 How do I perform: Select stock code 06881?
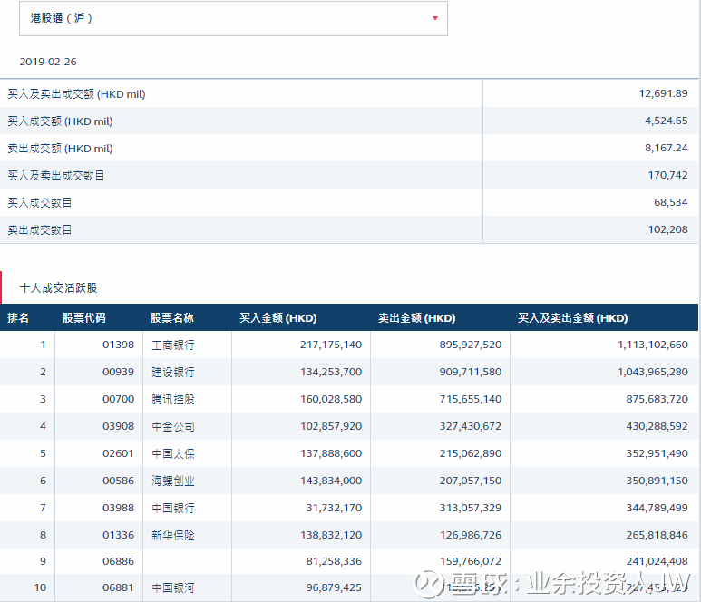pos(118,588)
